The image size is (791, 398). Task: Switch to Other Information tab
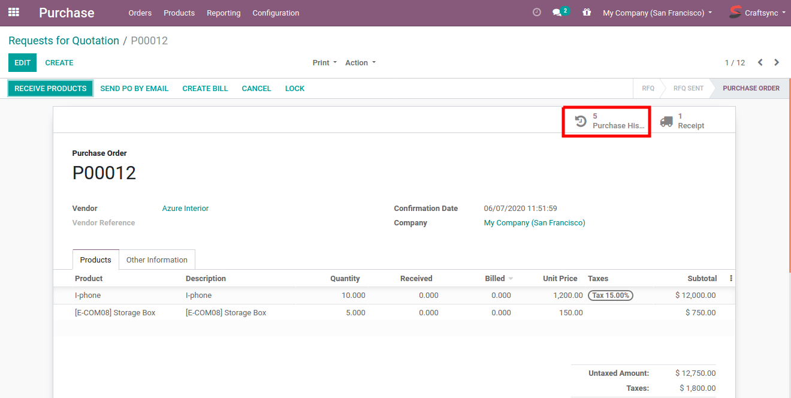tap(157, 260)
